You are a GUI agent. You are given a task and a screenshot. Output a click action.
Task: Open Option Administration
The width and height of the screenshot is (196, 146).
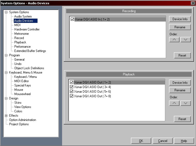(x=23, y=120)
